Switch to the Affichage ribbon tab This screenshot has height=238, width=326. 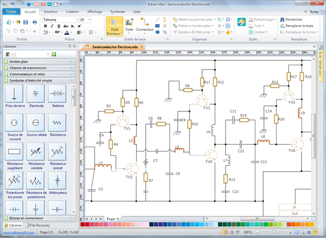pyautogui.click(x=95, y=11)
